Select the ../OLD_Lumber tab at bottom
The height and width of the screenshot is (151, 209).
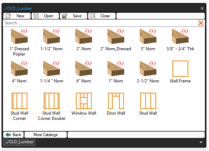click(x=19, y=142)
